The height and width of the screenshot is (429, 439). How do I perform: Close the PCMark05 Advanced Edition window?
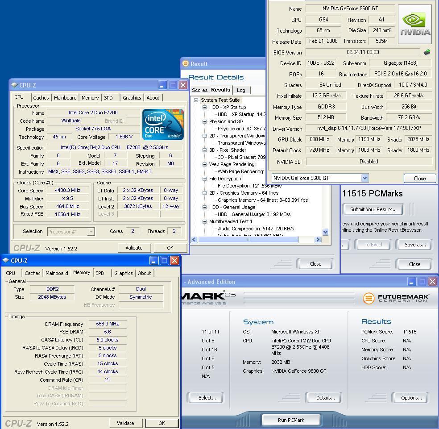[433, 282]
